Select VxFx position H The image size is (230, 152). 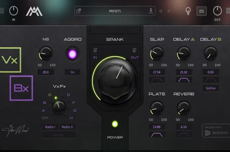(71, 118)
